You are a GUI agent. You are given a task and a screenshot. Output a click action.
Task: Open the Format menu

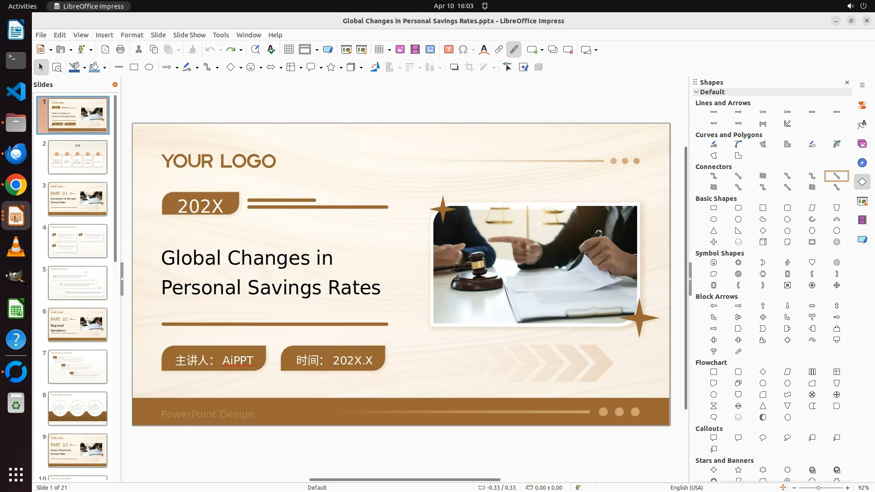click(132, 35)
